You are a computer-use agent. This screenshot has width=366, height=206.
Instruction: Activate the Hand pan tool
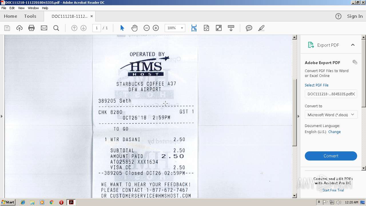click(134, 28)
